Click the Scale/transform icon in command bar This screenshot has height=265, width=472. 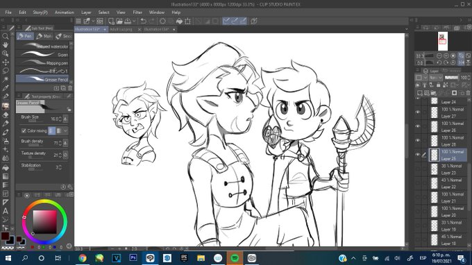click(188, 21)
